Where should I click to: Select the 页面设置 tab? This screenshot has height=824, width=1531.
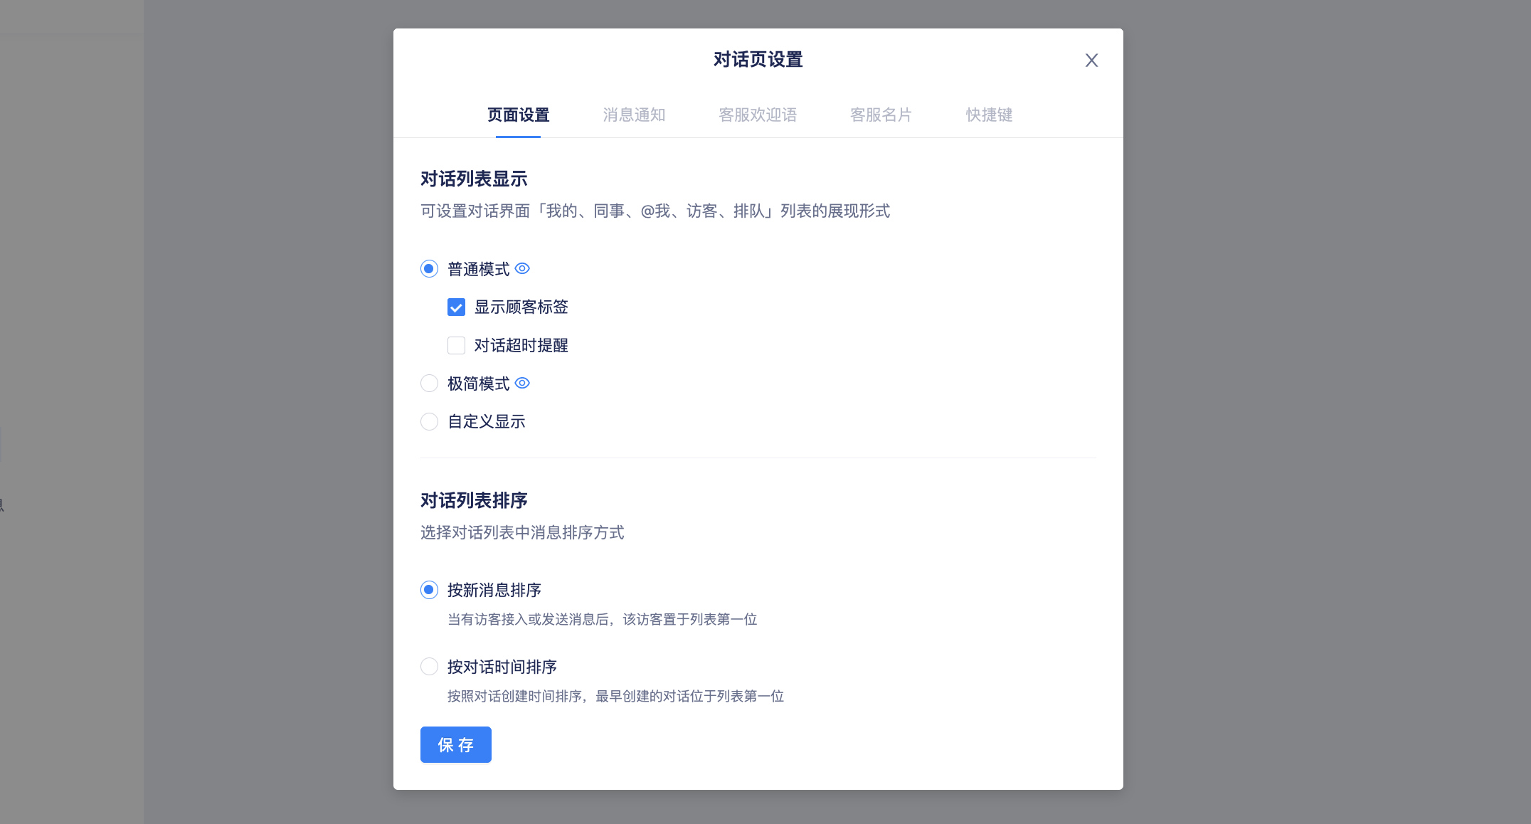(x=518, y=115)
